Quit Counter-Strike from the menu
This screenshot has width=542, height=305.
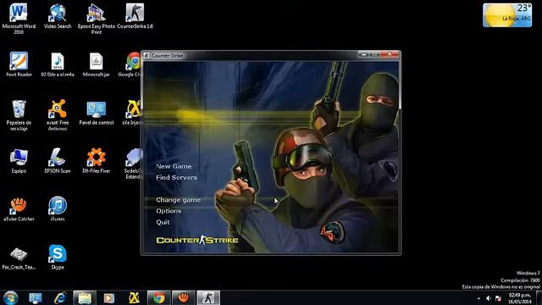coord(163,222)
